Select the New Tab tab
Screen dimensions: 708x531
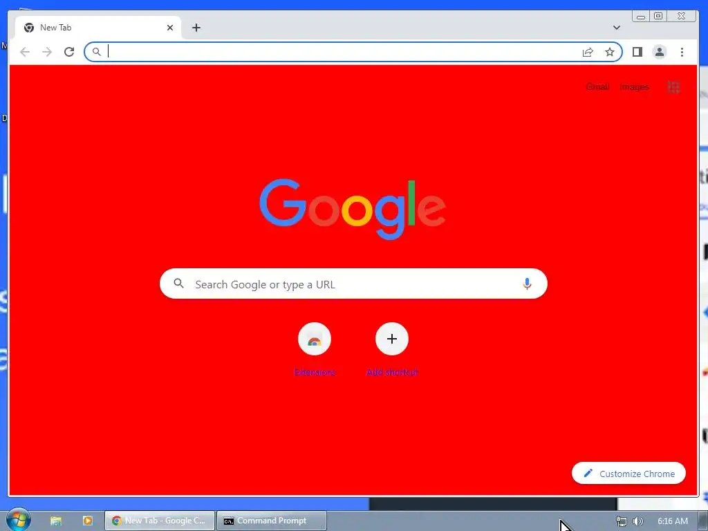point(98,28)
